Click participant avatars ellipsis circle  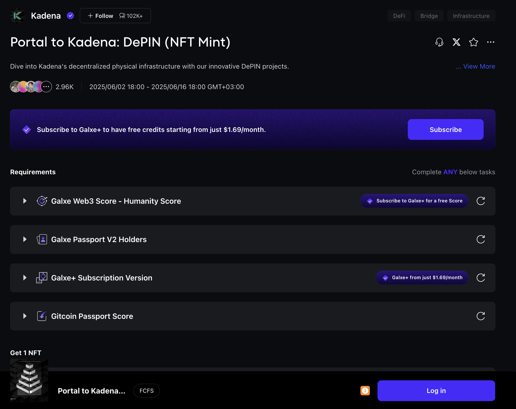(46, 87)
